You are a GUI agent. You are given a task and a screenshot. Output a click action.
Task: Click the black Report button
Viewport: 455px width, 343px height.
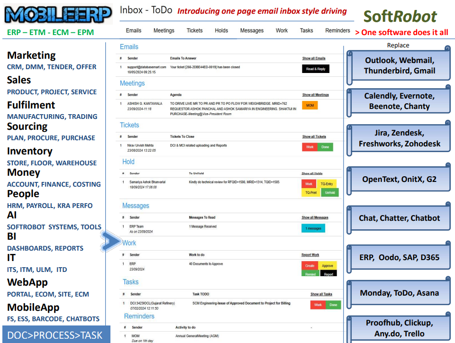click(x=328, y=273)
